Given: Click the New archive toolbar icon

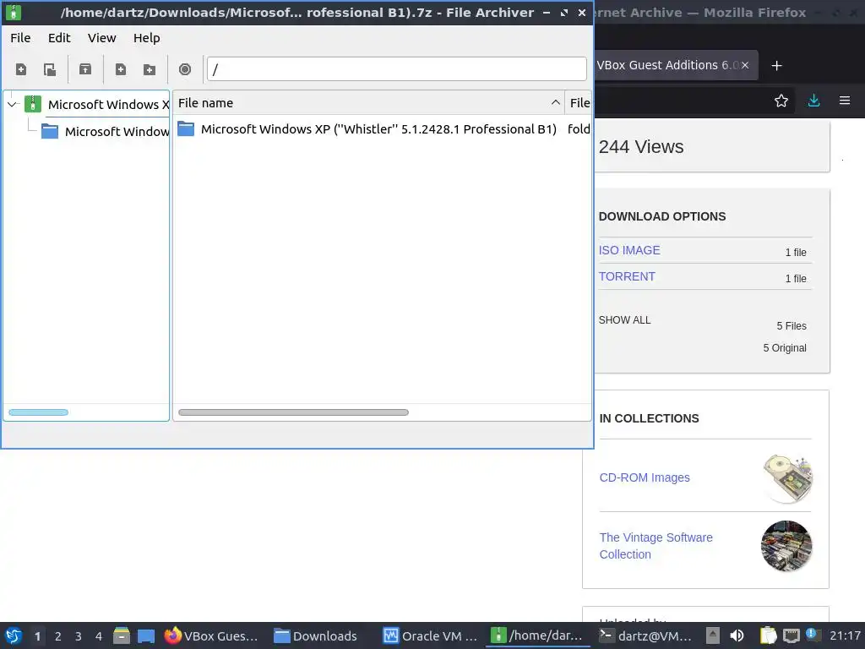Looking at the screenshot, I should point(21,69).
